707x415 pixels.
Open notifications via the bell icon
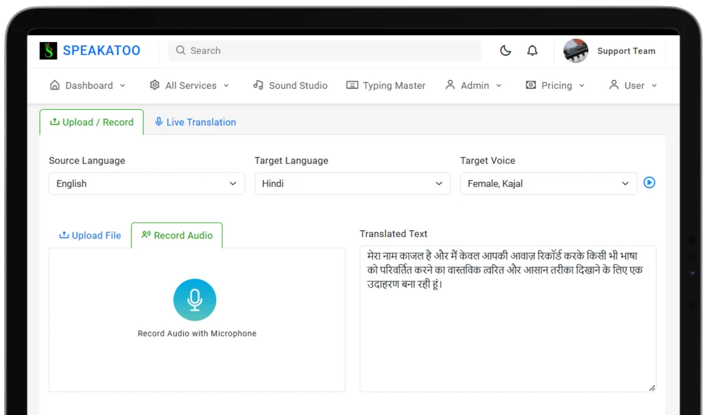click(x=532, y=50)
